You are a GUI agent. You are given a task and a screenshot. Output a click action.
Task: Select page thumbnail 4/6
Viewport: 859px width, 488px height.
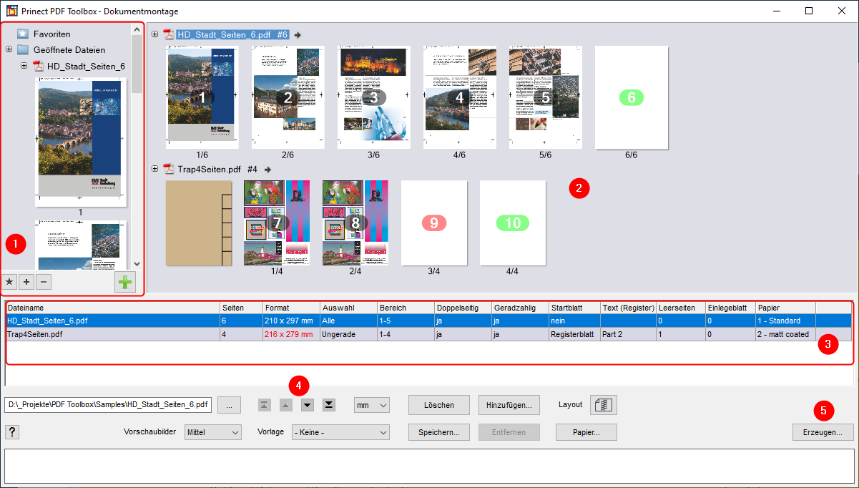[459, 97]
